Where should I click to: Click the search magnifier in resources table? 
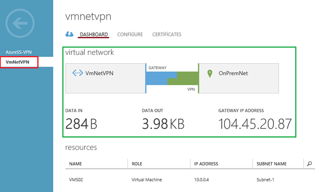(309, 164)
